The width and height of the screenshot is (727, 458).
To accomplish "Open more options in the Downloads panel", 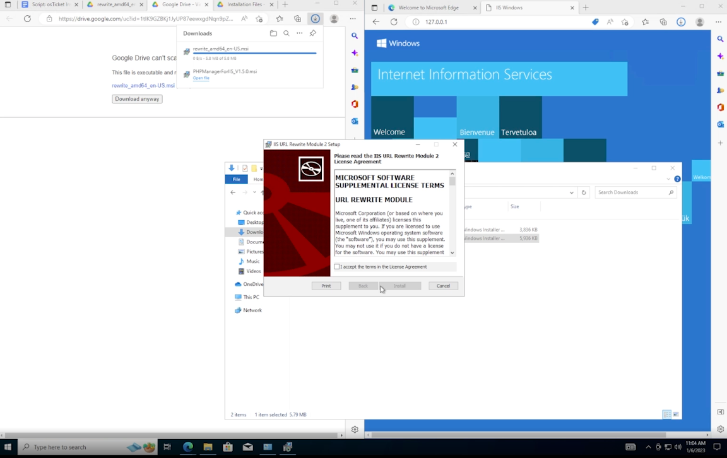I will (x=300, y=33).
